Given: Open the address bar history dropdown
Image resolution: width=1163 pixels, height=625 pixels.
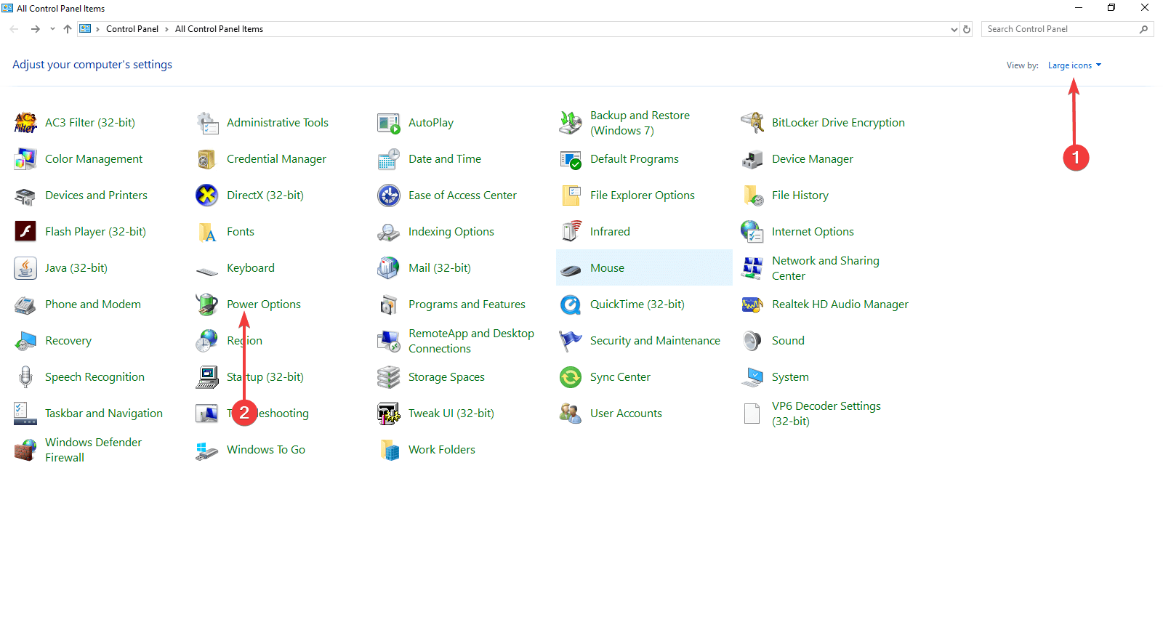Looking at the screenshot, I should 954,29.
